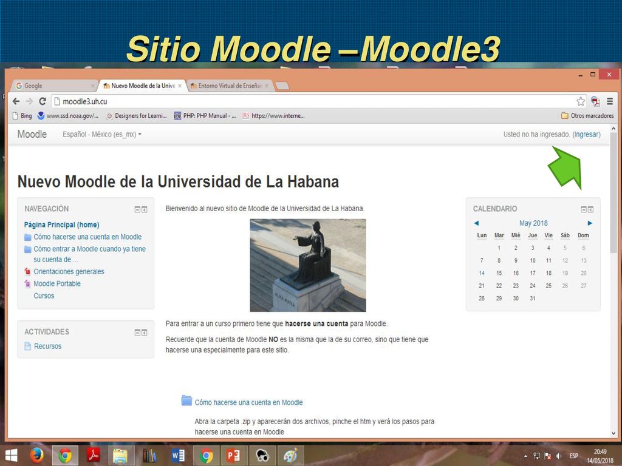
Task: Open main content folder Cómo hacerse una cuenta
Action: coord(248,403)
